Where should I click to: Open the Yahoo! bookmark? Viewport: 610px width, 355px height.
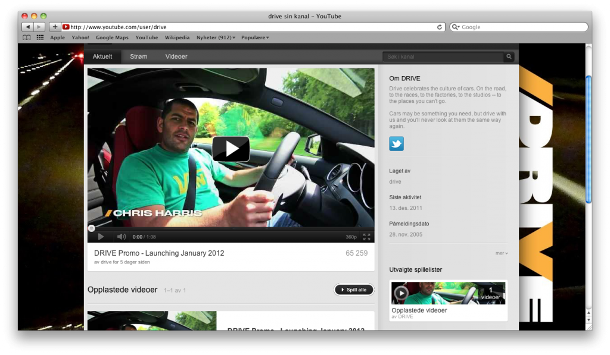click(80, 37)
